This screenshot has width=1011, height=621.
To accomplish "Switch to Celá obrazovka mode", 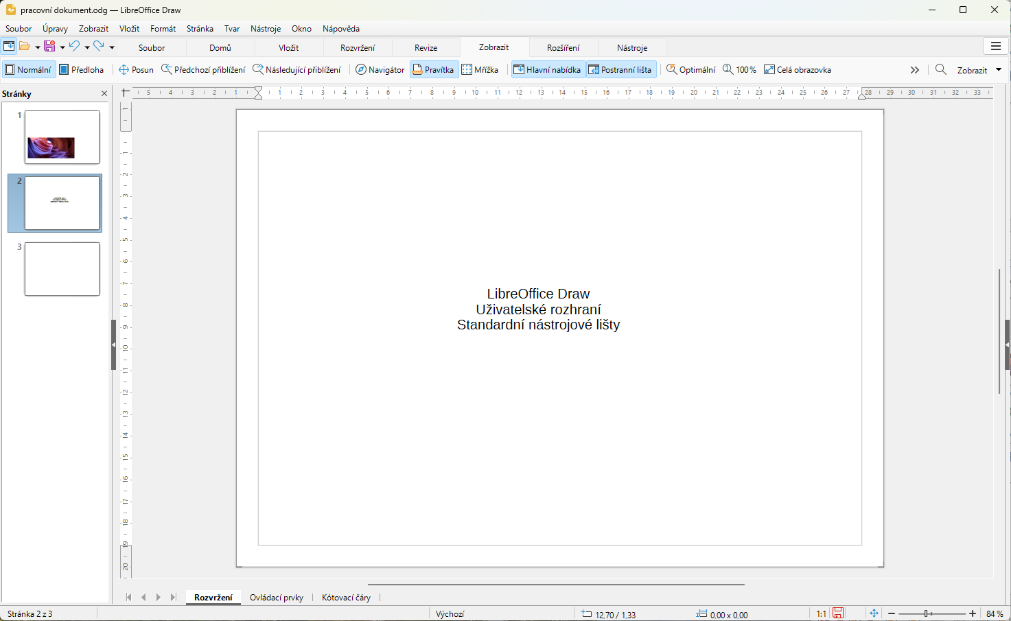I will (798, 69).
